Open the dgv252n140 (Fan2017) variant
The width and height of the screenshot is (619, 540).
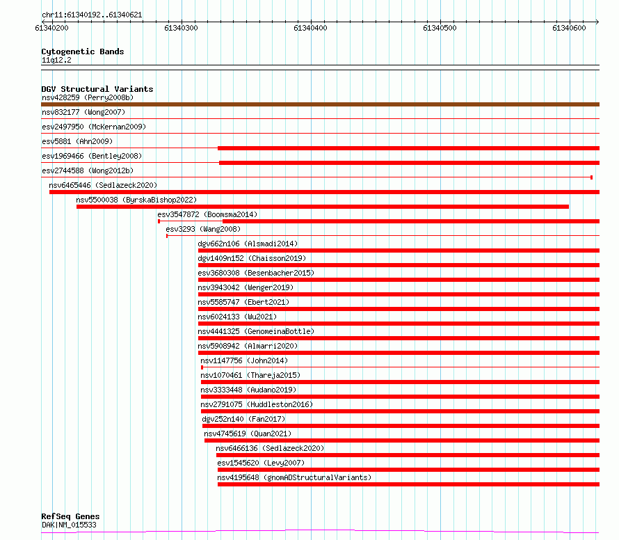243,419
